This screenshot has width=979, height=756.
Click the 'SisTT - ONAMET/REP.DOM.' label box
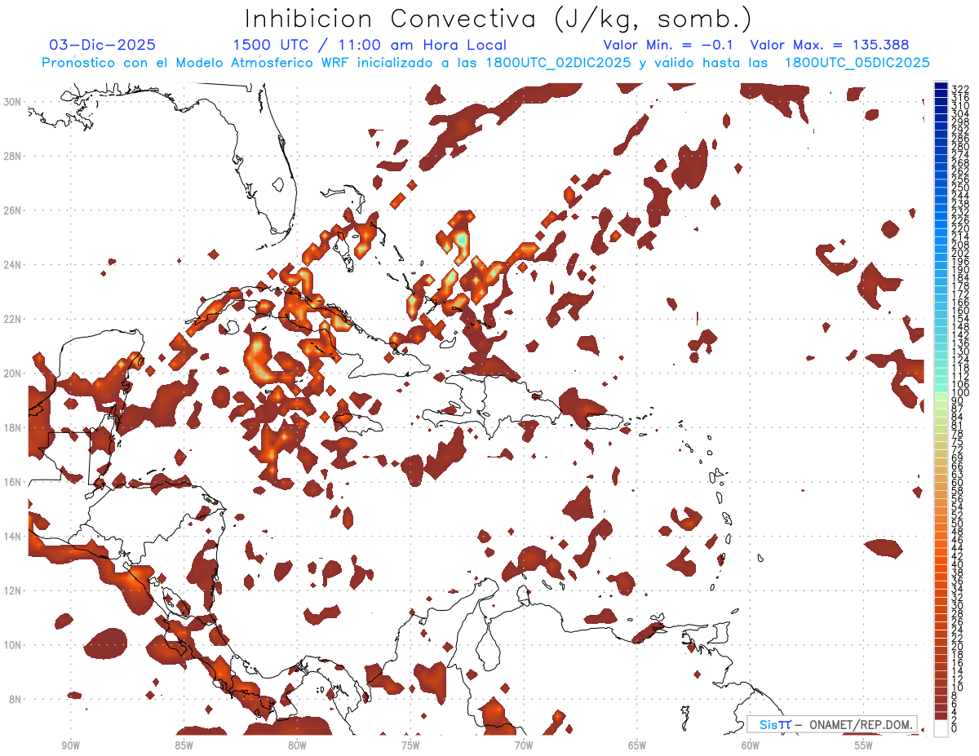coord(832,724)
